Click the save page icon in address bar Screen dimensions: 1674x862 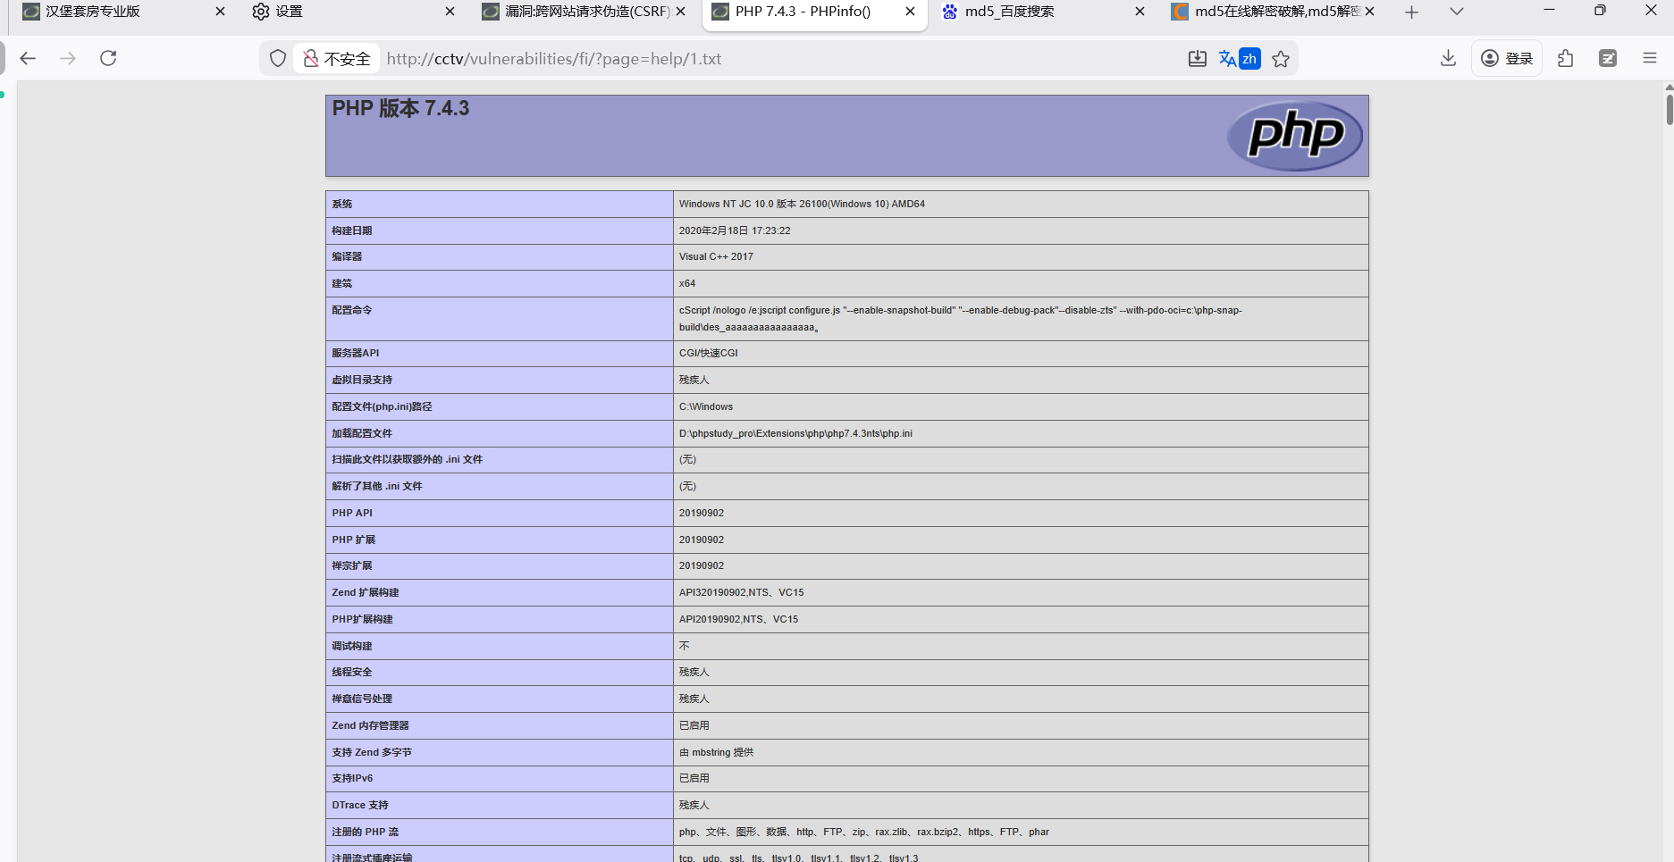coord(1198,59)
